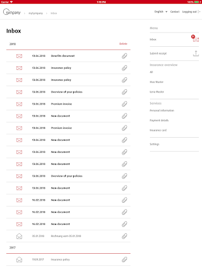Click the 2017 year heading
Image resolution: width=202 pixels, height=269 pixels.
pos(13,247)
